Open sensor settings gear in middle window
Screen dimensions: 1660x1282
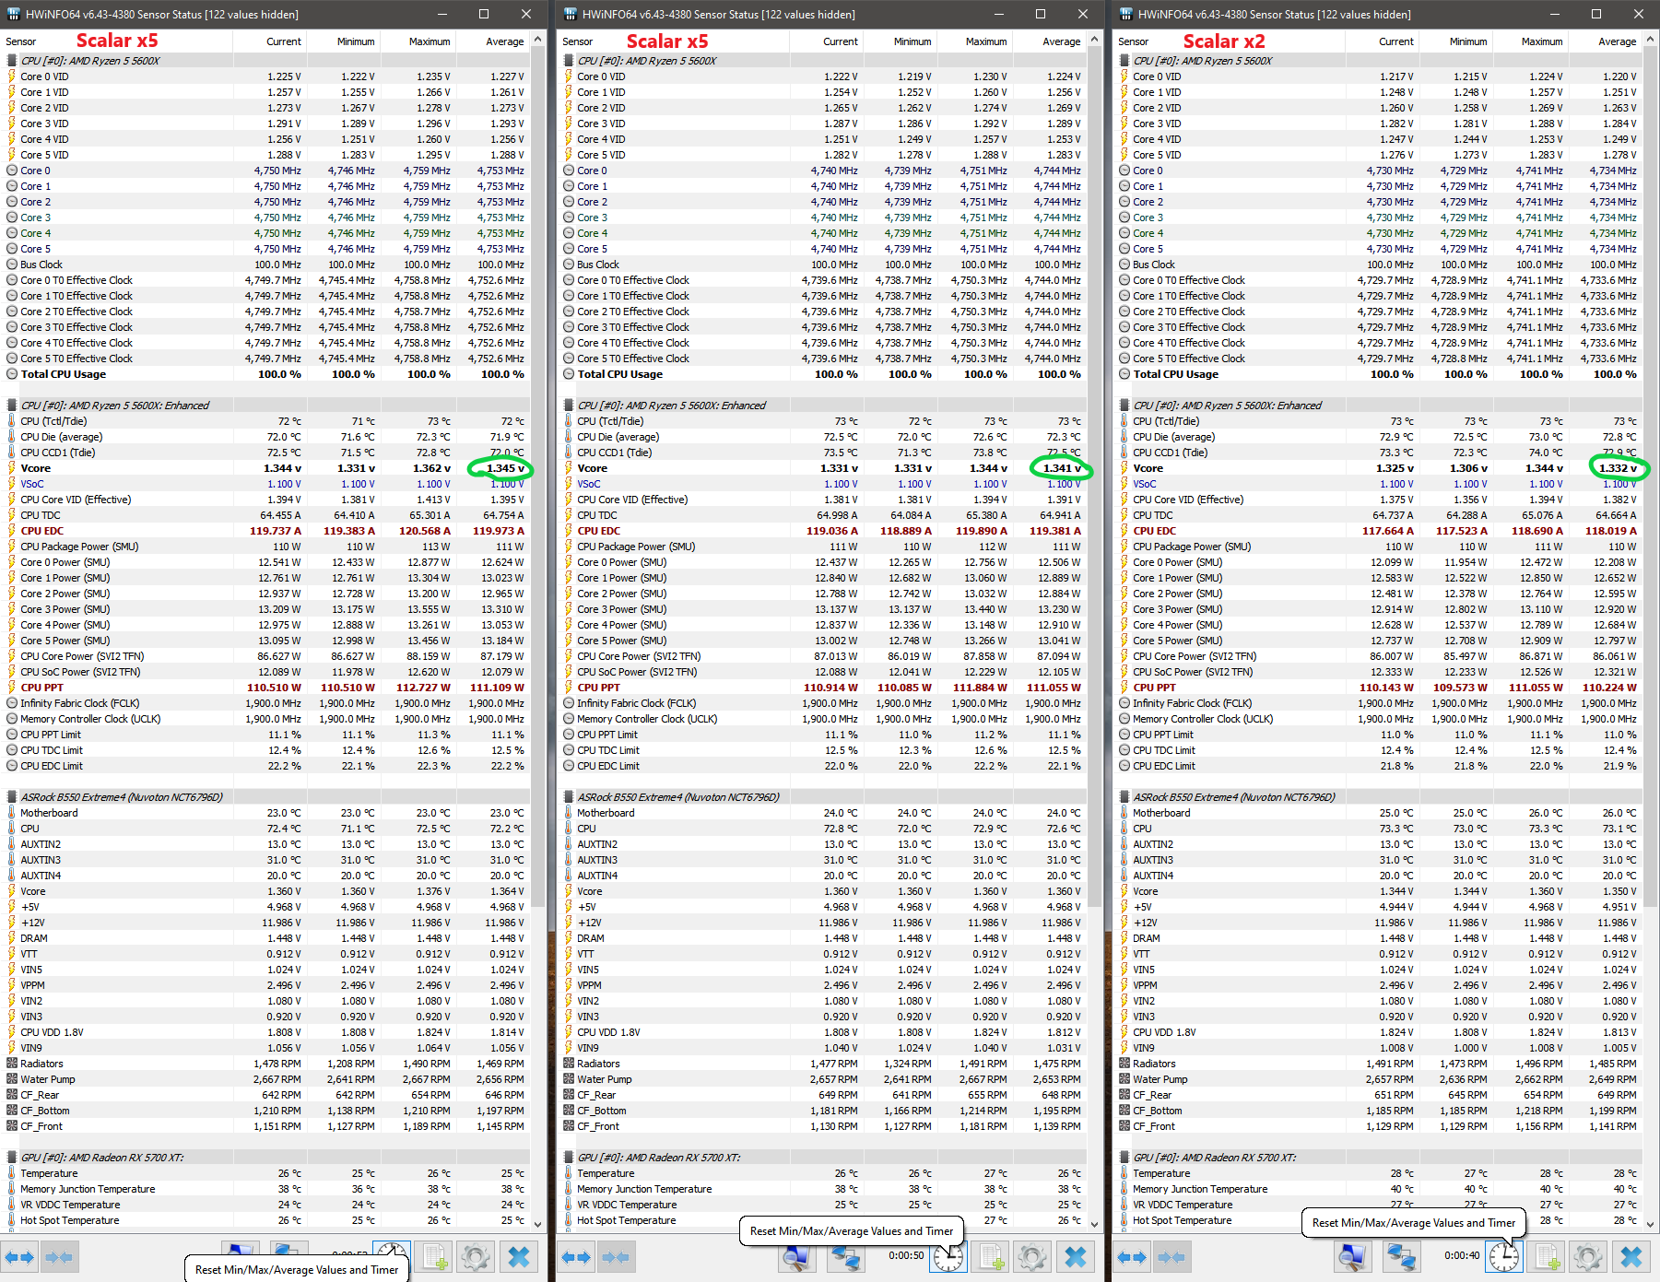1032,1257
